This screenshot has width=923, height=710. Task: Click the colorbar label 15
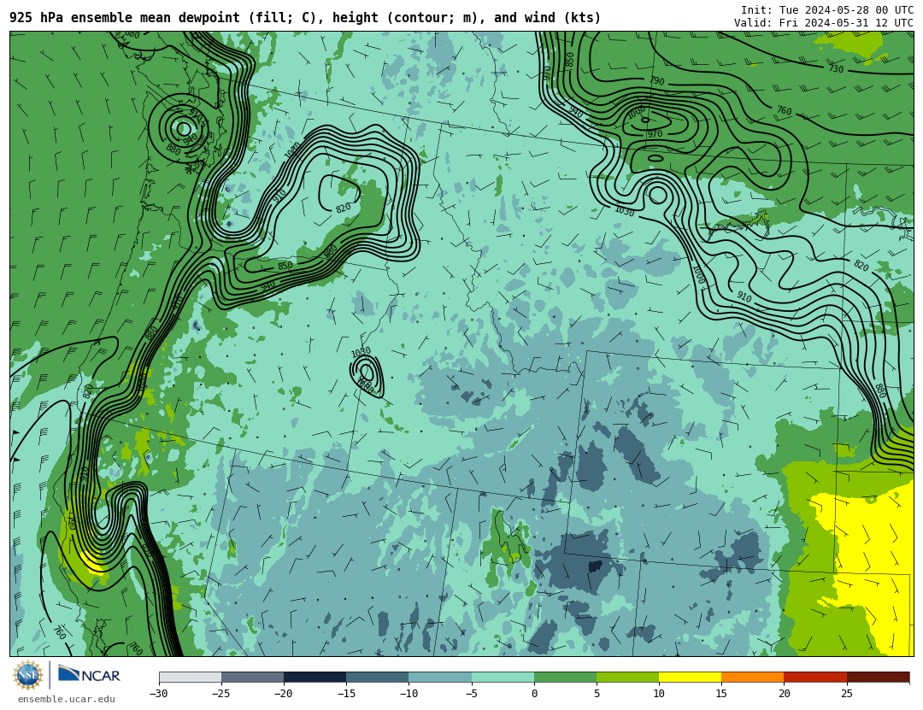click(x=721, y=694)
